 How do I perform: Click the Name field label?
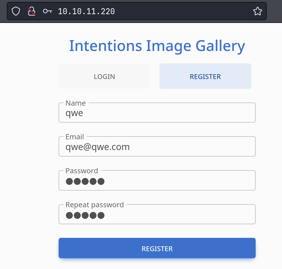[x=76, y=103]
